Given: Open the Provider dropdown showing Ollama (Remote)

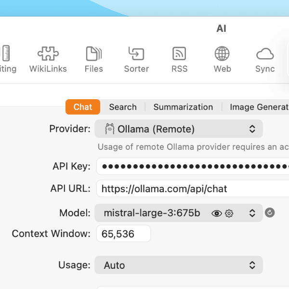Looking at the screenshot, I should coord(179,129).
